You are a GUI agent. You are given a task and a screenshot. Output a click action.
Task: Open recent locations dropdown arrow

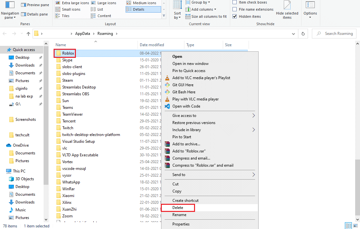click(x=22, y=34)
